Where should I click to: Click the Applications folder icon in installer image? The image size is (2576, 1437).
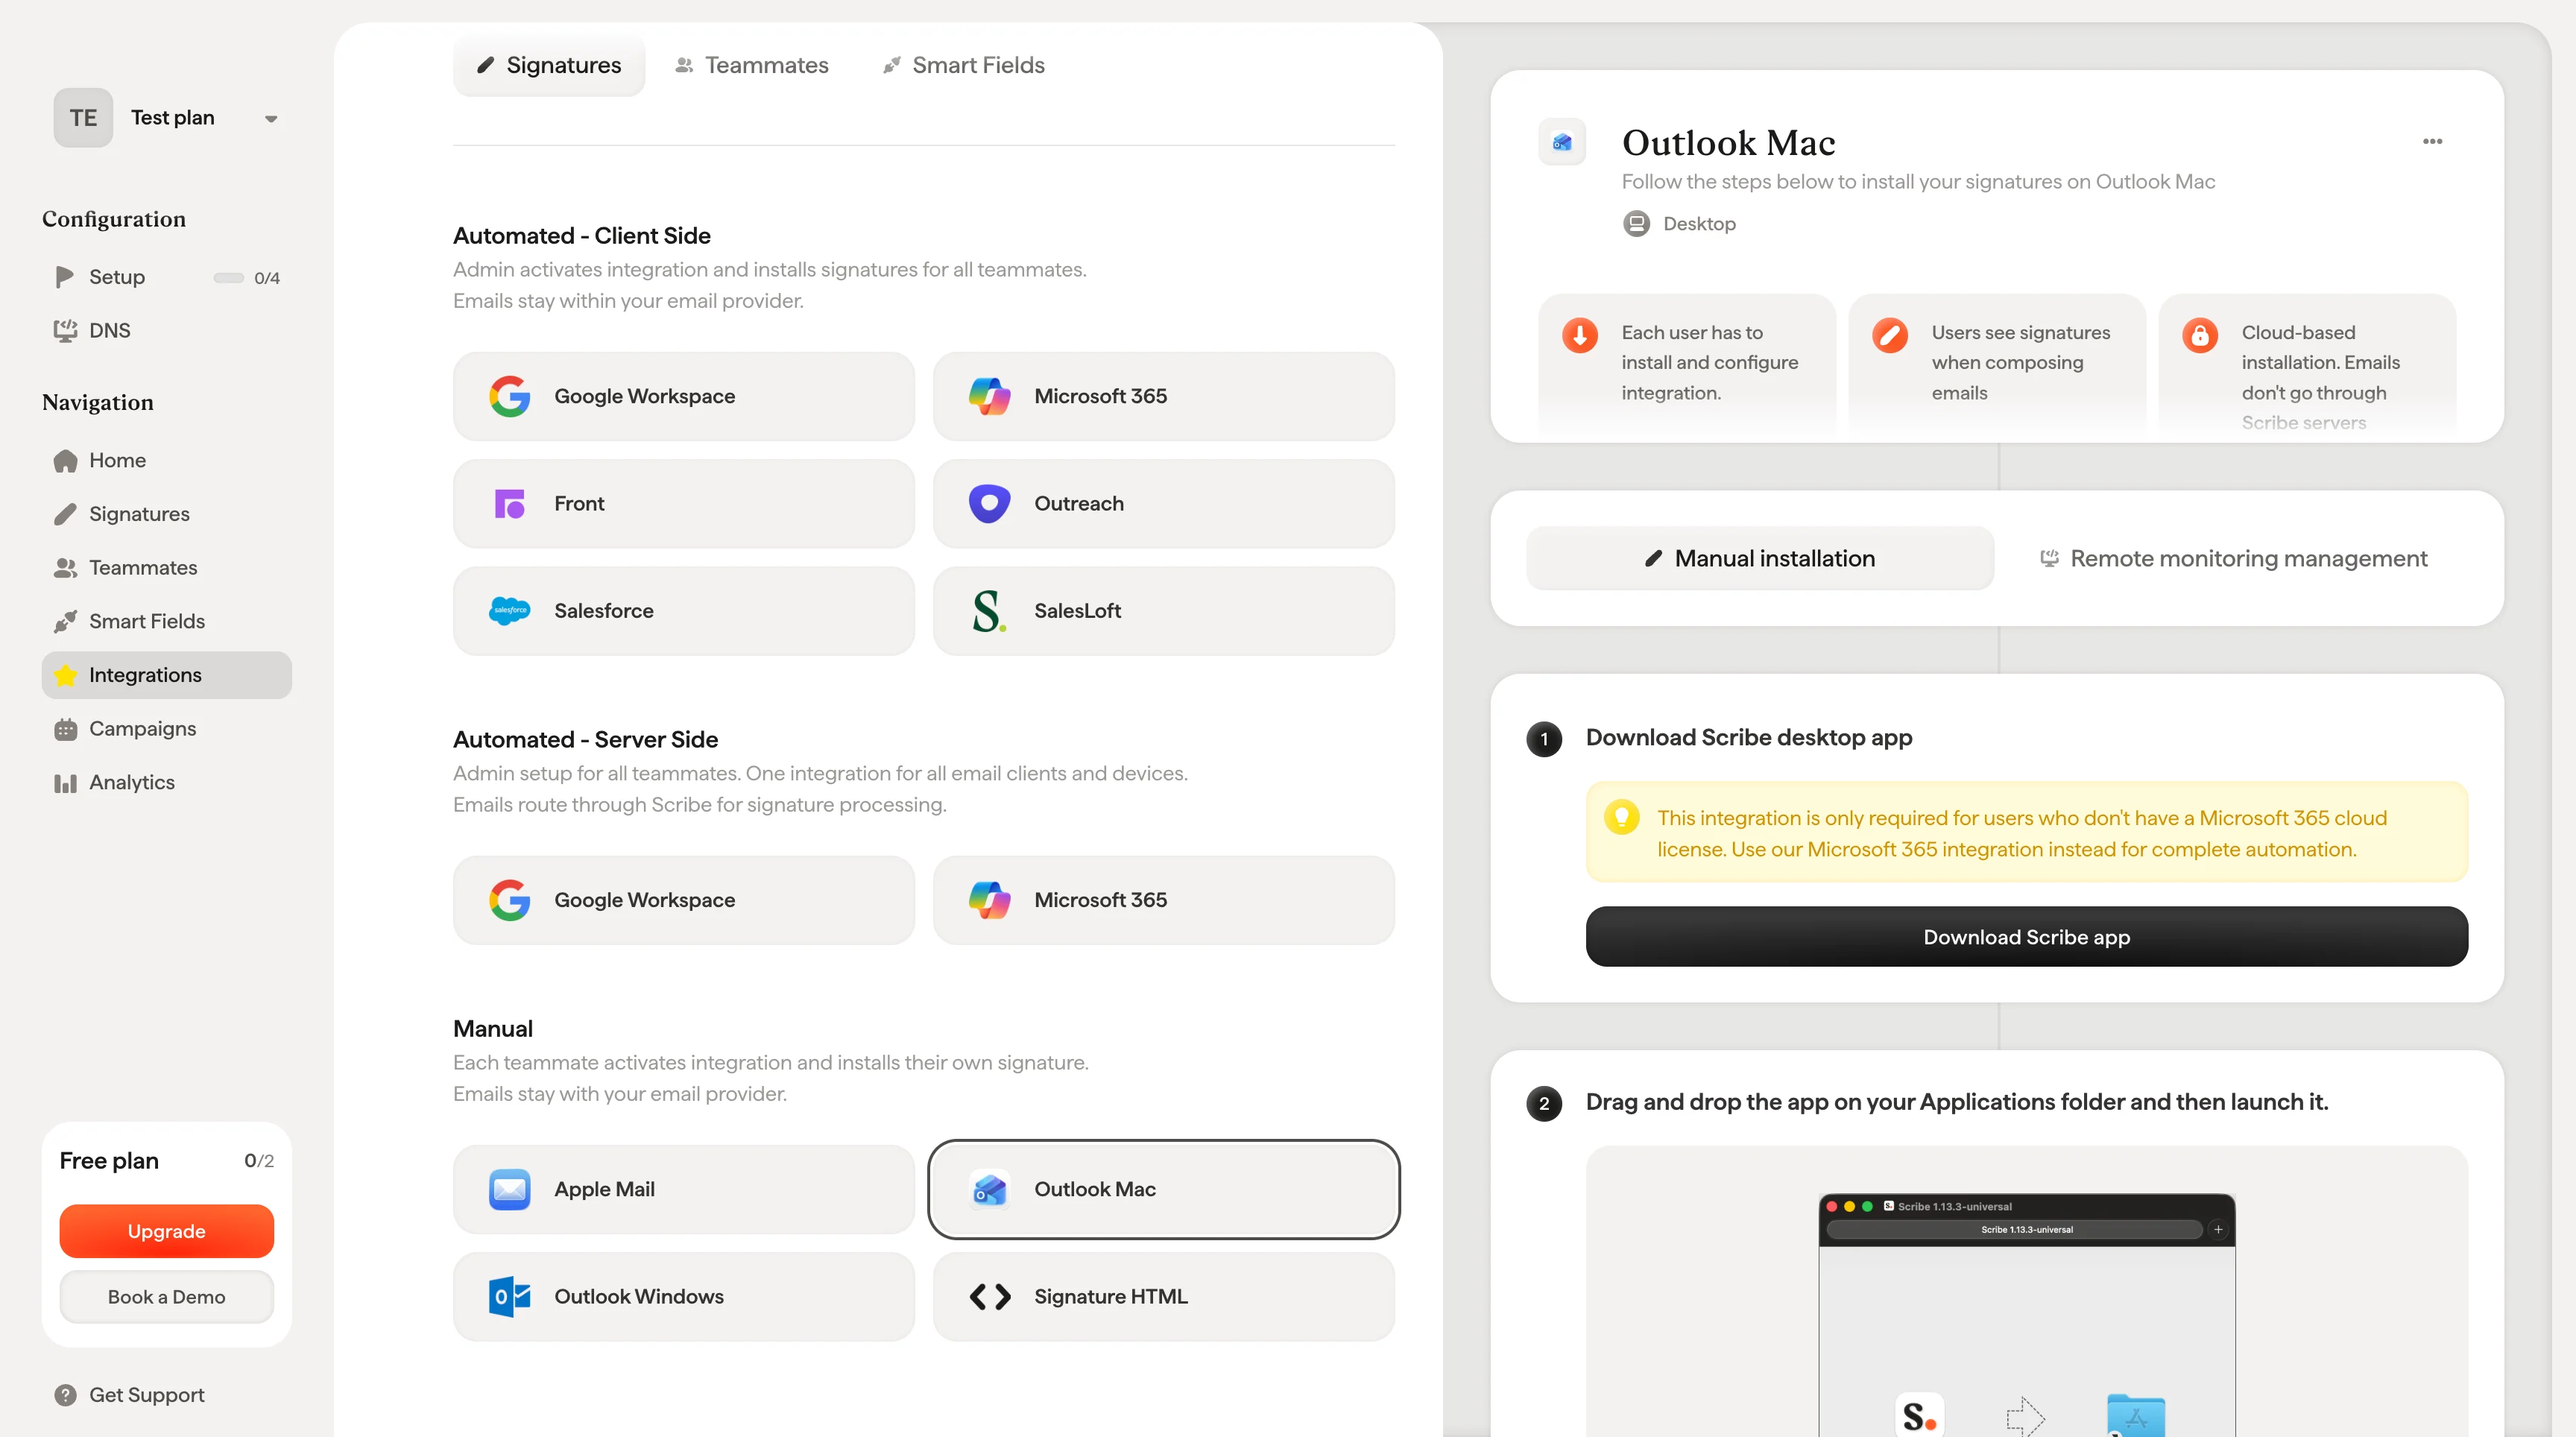point(2136,1415)
